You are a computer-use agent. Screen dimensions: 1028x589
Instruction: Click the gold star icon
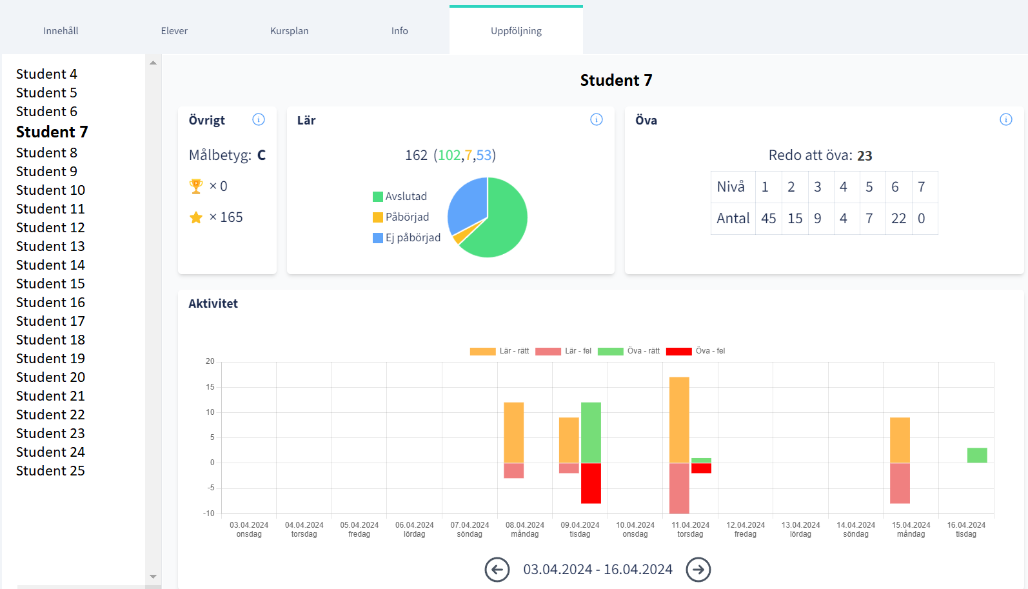196,217
